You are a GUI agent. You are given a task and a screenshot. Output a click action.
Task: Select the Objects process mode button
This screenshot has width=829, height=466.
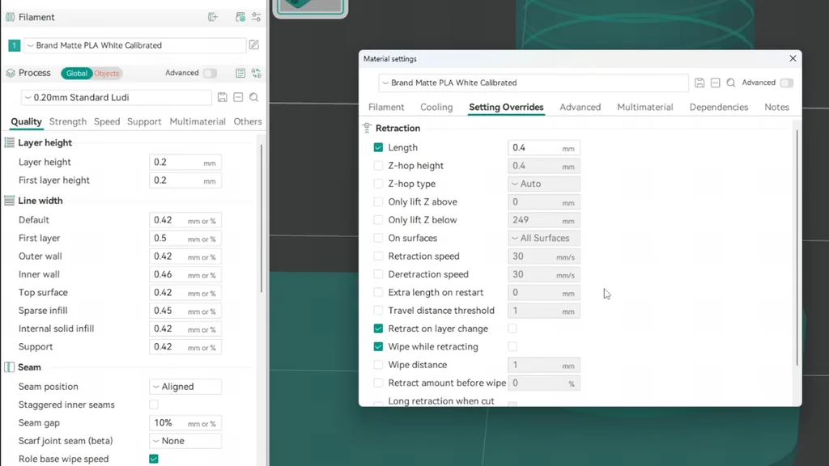point(107,74)
